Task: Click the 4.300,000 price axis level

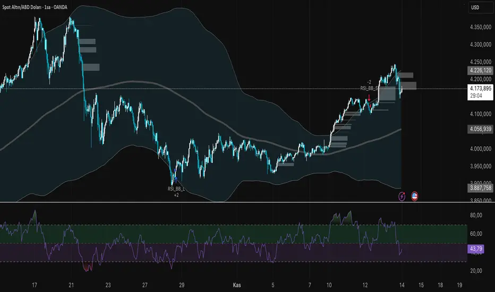Action: [480, 45]
